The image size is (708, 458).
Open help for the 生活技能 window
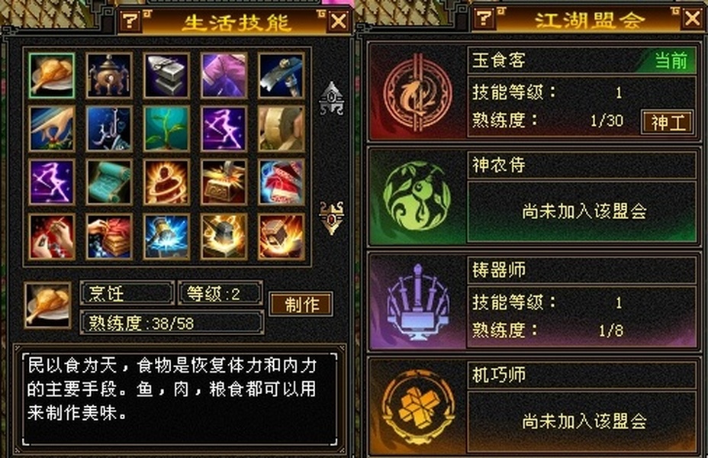[x=130, y=21]
